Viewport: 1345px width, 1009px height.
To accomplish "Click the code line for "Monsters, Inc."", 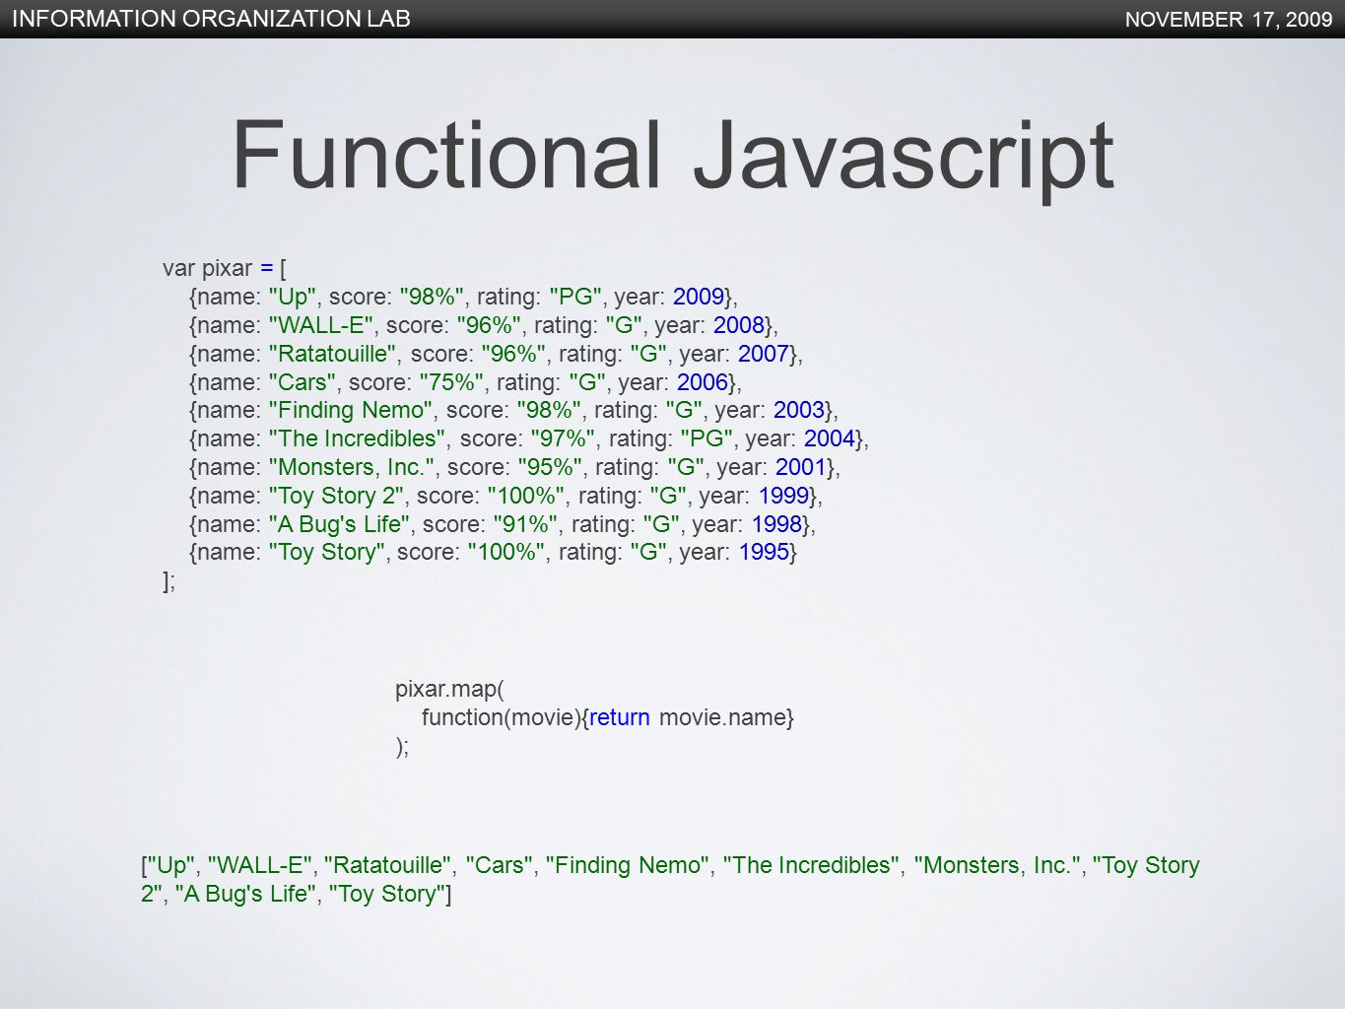I will [x=514, y=467].
